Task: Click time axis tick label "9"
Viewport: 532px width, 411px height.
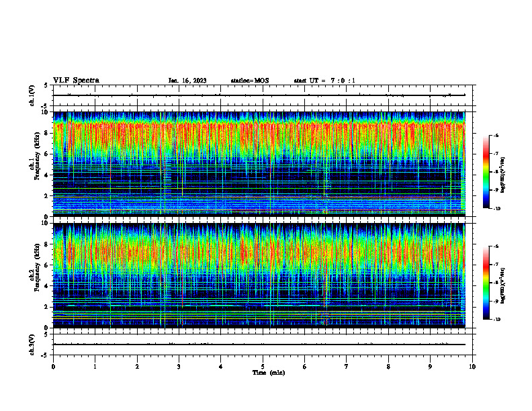Action: [430, 367]
